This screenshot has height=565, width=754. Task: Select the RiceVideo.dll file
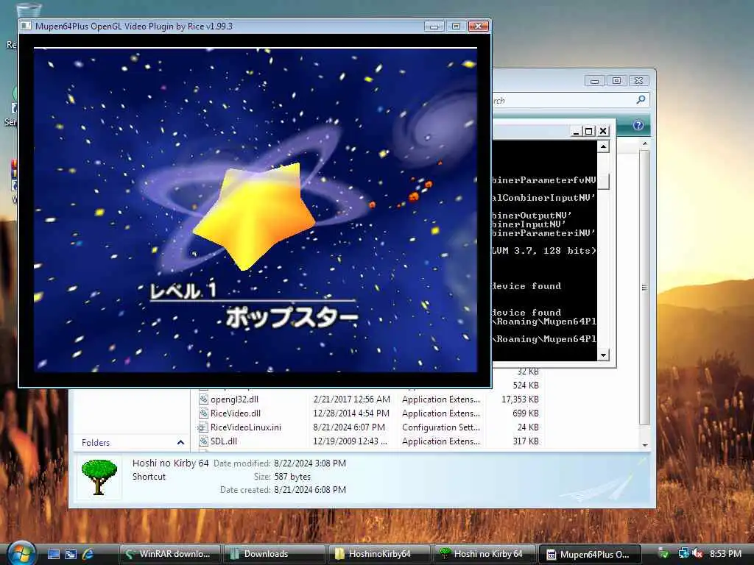point(235,413)
